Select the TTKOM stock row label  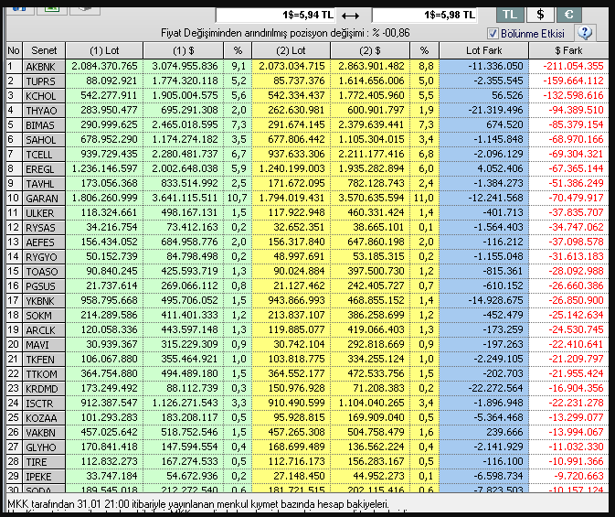coord(44,374)
